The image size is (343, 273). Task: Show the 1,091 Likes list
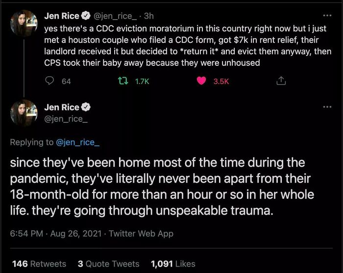(x=173, y=264)
